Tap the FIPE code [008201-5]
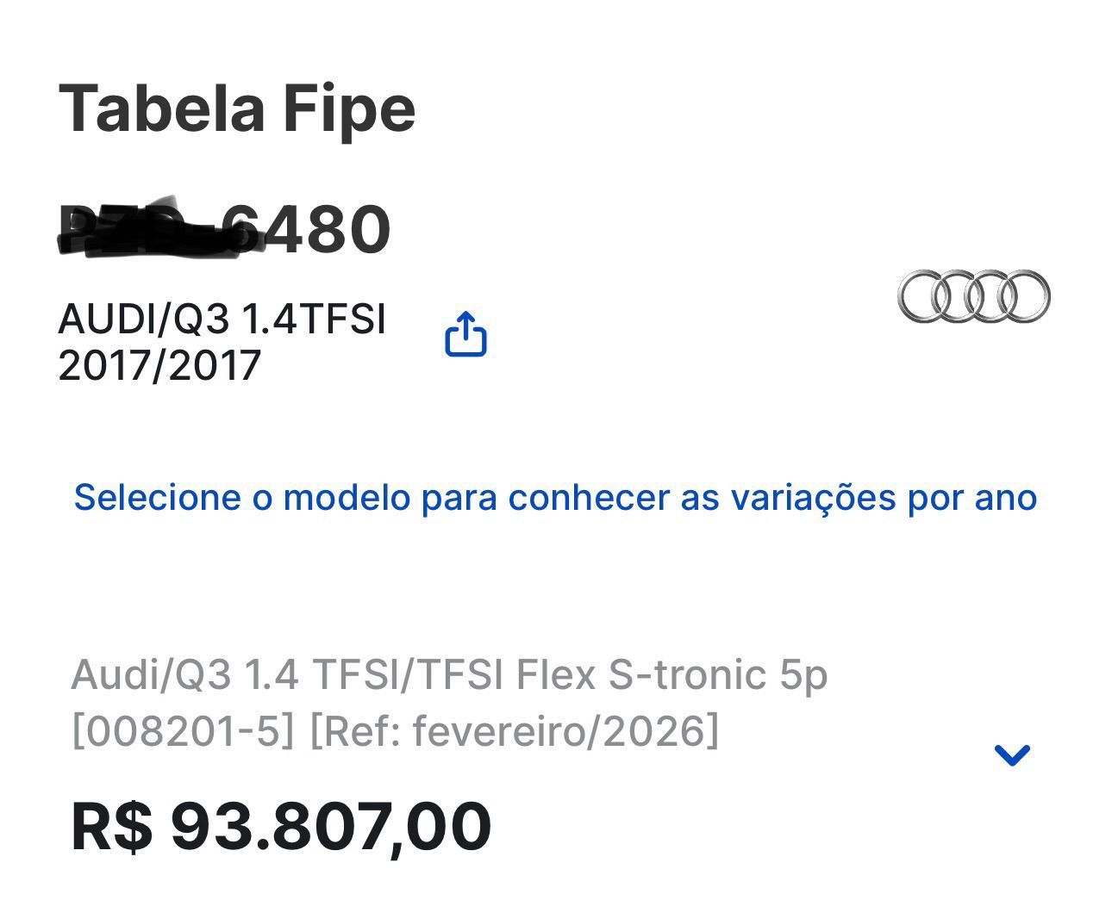 (x=182, y=731)
